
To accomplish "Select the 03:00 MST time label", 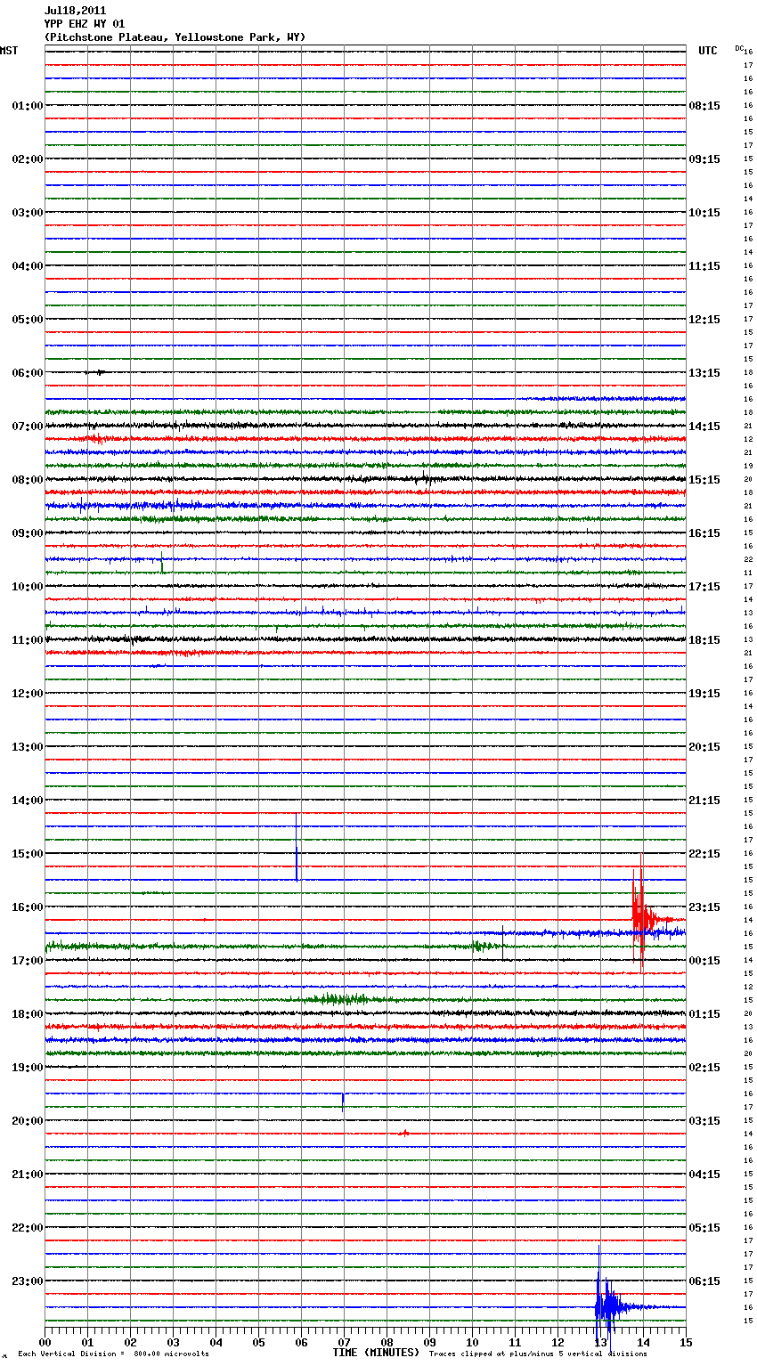I will (27, 213).
